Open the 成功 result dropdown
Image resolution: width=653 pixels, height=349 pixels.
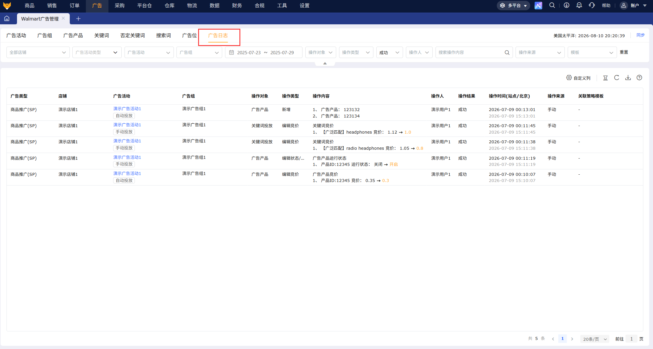[390, 52]
